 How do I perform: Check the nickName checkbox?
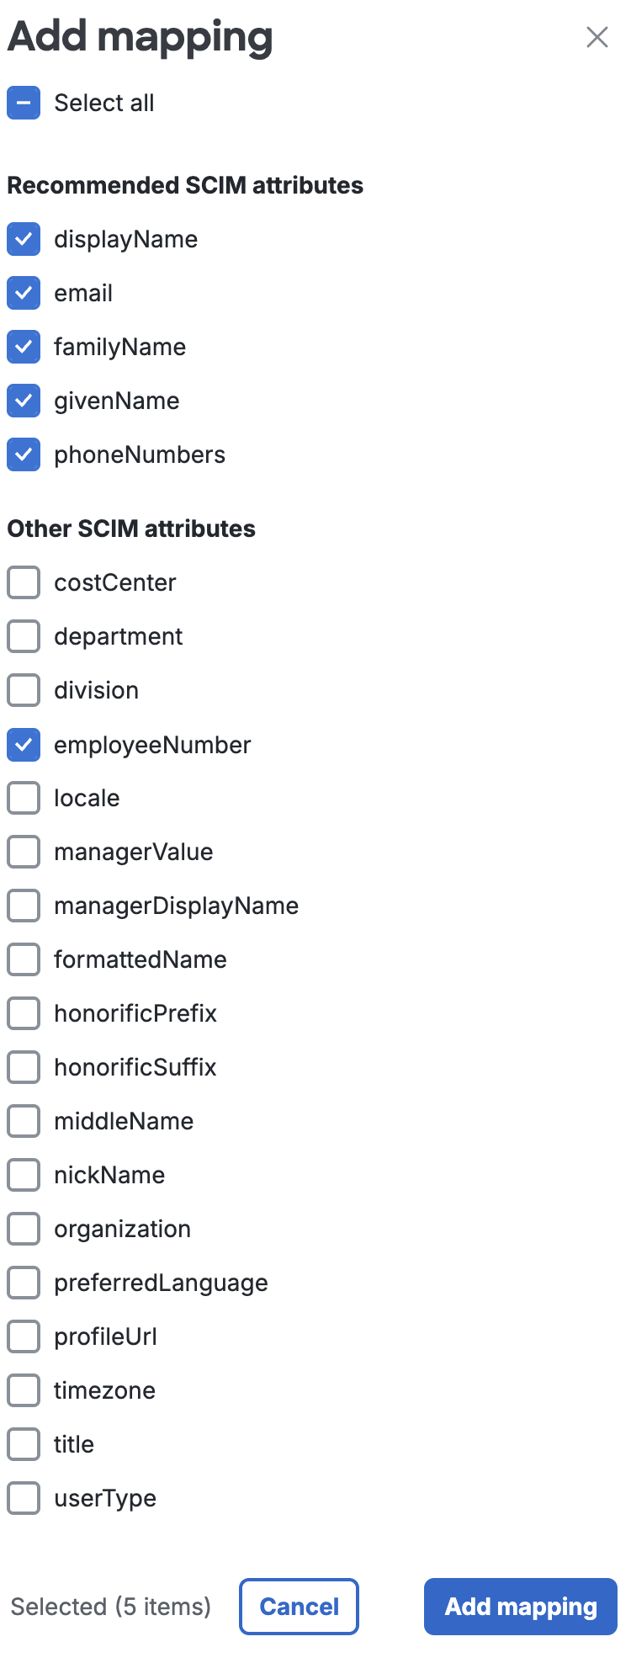coord(24,1175)
